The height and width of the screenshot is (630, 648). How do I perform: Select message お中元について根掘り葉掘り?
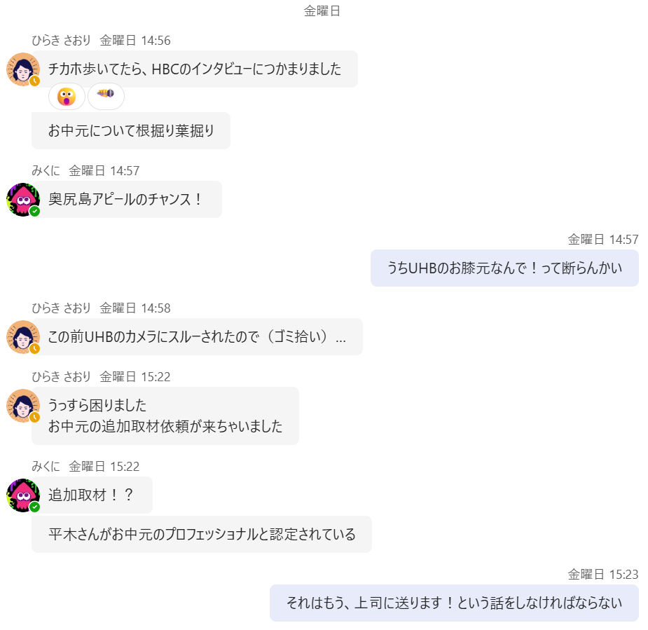point(131,130)
